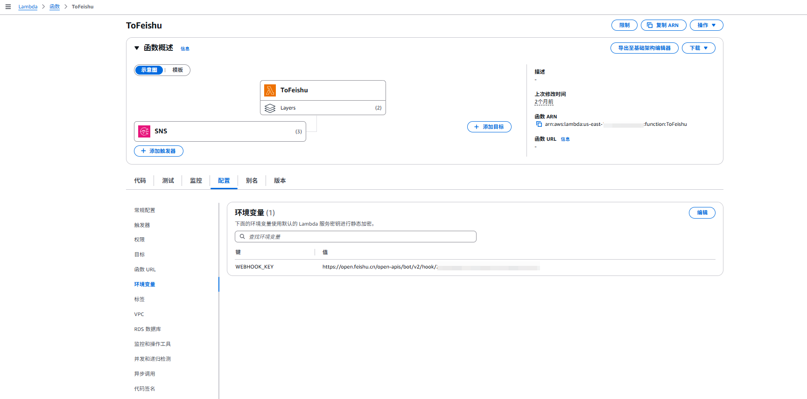Open the 下载 dropdown
This screenshot has height=399, width=807.
[699, 48]
